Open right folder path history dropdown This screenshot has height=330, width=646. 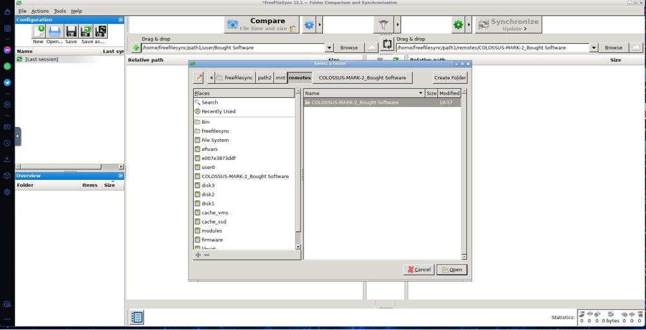594,48
